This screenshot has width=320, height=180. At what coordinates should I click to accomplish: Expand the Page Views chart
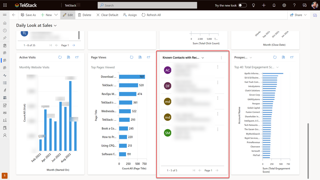coord(149,57)
